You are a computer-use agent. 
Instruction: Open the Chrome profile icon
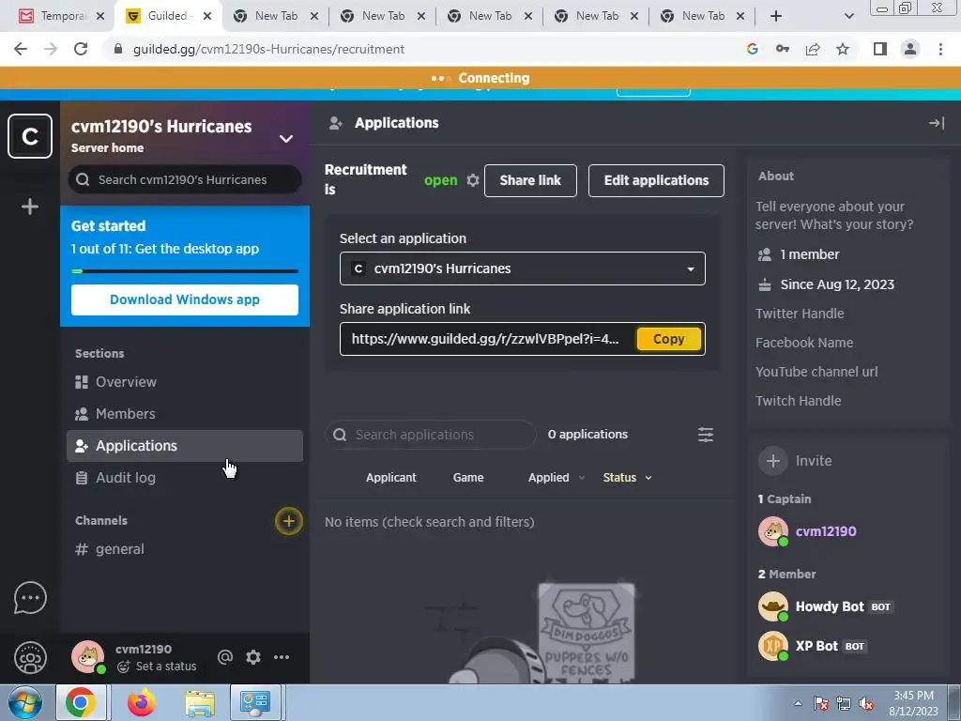click(910, 49)
